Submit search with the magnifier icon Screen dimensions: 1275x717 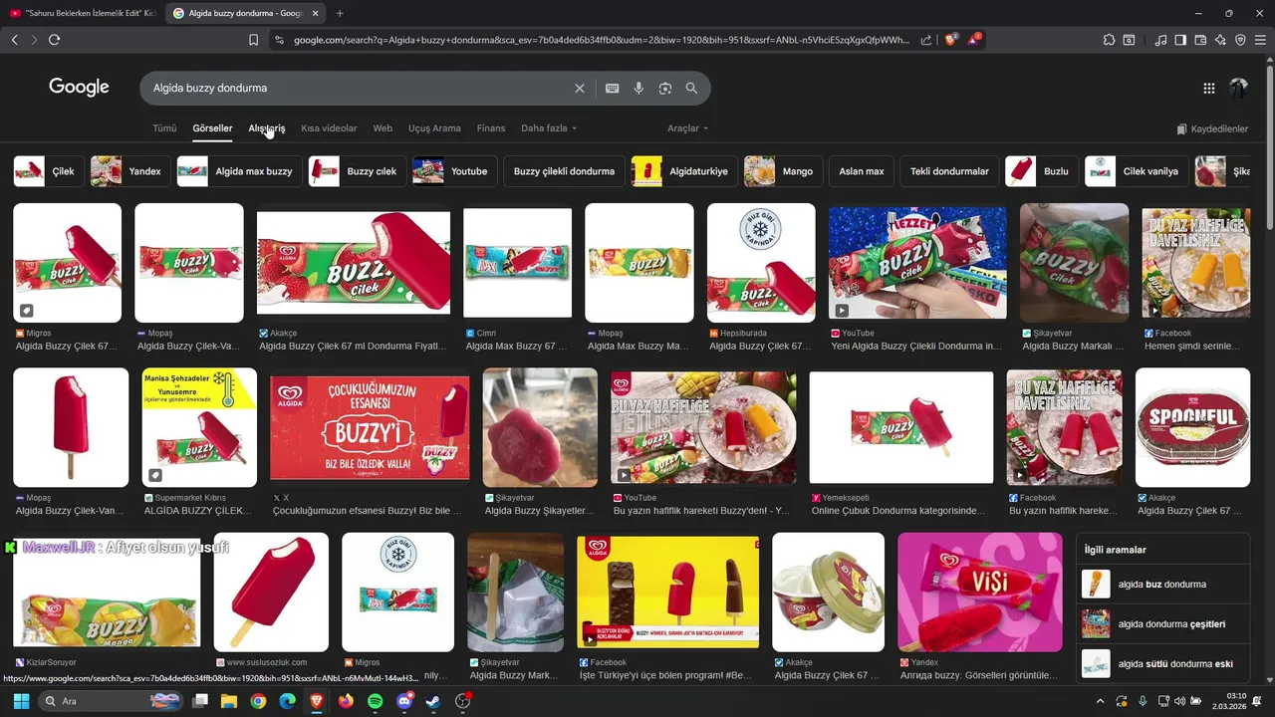pyautogui.click(x=691, y=89)
